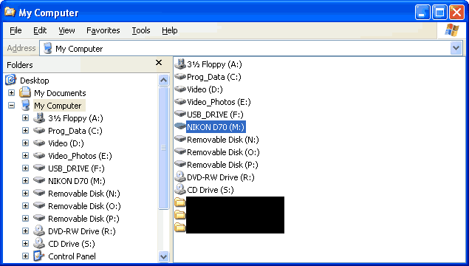This screenshot has height=266, width=469.
Task: Select NIKON D70 (M:) label in the folder tree
Action: (77, 181)
